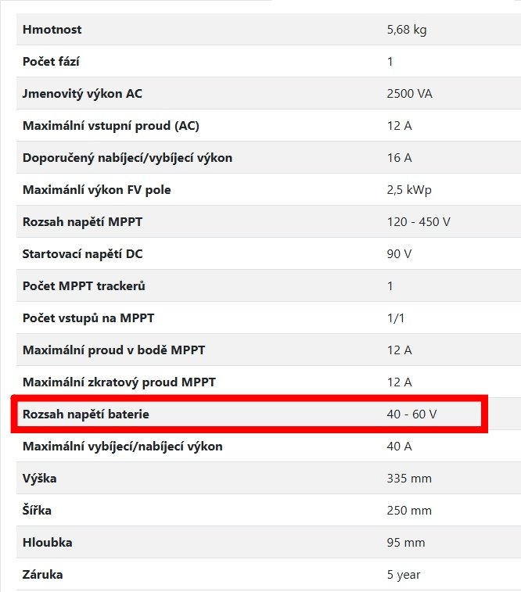This screenshot has height=592, width=521.
Task: Click "Doporučený nabíjecí/vybíjecí výkon" label
Action: click(x=128, y=158)
